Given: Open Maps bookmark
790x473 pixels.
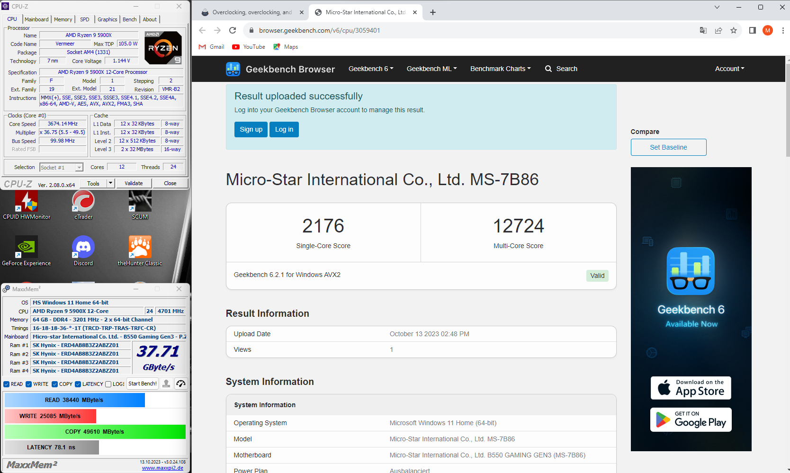Looking at the screenshot, I should tap(286, 47).
